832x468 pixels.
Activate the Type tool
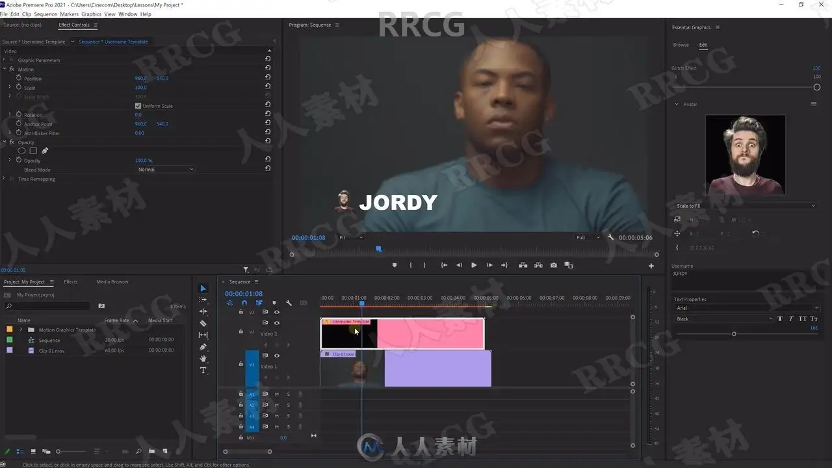click(x=203, y=370)
